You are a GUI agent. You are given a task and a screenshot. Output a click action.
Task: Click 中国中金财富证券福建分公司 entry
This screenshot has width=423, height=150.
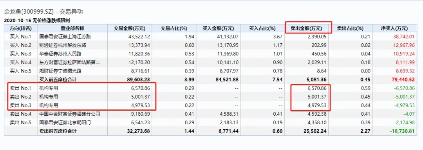tap(70, 114)
